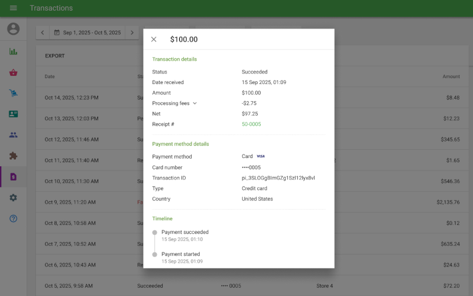Viewport: 473px width, 296px height.
Task: Click the United States country value
Action: [x=257, y=199]
